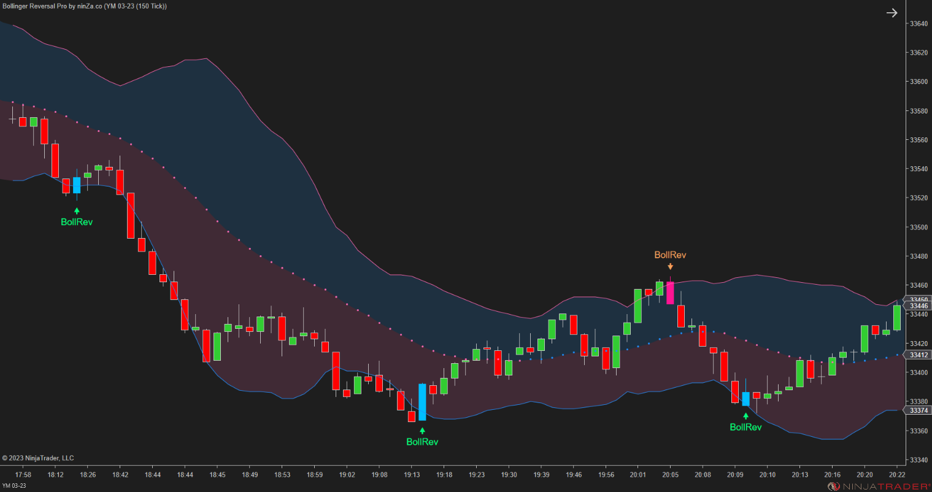The width and height of the screenshot is (932, 492).
Task: Click the green BollRev up arrow near 20:09
Action: click(x=746, y=415)
